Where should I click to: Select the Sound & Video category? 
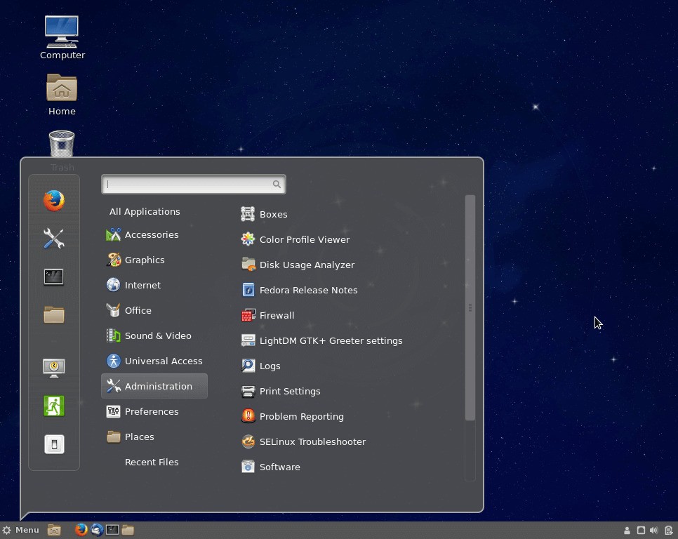(154, 336)
